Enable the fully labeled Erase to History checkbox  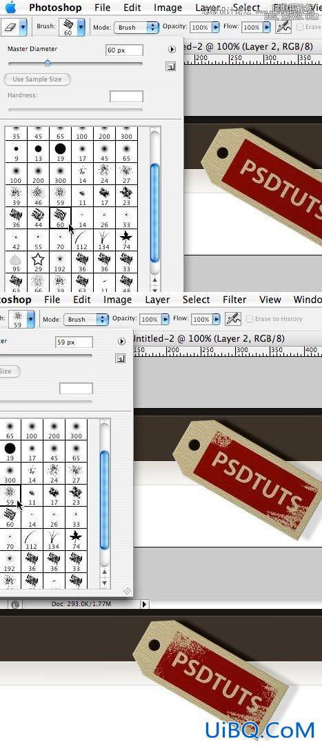click(x=249, y=319)
